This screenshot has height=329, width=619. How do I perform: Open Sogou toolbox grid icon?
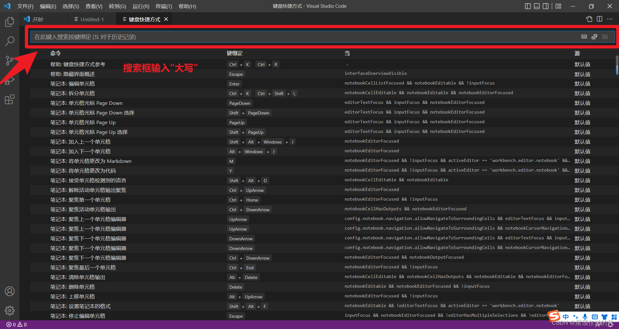(614, 317)
